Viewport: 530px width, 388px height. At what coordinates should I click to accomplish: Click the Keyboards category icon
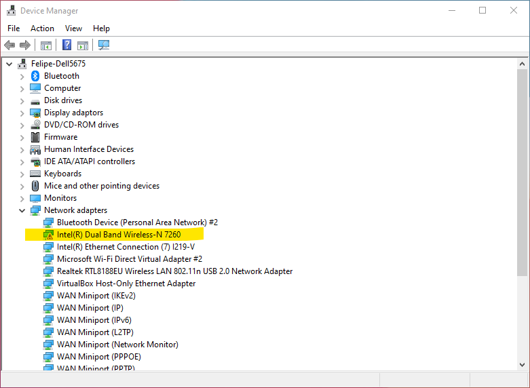(x=35, y=174)
